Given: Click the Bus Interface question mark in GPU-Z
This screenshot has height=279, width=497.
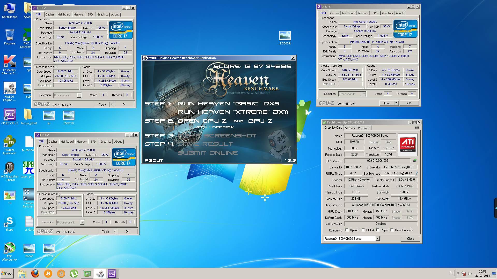Looking at the screenshot, I should point(416,173).
